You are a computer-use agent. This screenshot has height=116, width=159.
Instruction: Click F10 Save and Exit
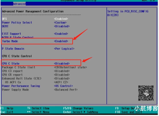(x=129, y=112)
